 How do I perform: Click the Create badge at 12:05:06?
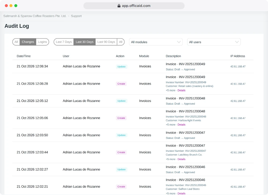(x=121, y=118)
